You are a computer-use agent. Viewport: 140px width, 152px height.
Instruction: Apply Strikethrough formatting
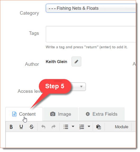coord(31,127)
